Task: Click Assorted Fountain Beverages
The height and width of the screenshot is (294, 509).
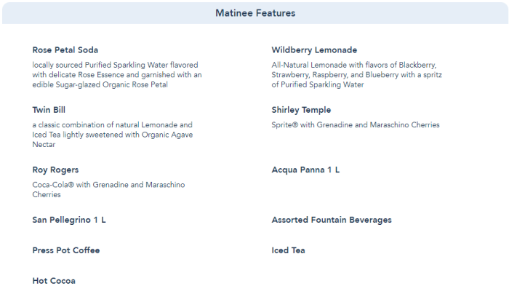Action: click(332, 220)
